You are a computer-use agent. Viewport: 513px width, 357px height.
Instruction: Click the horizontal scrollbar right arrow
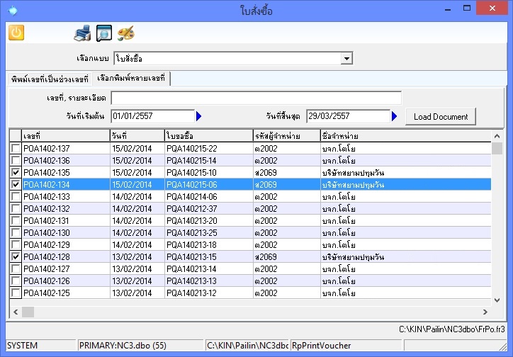(x=485, y=312)
